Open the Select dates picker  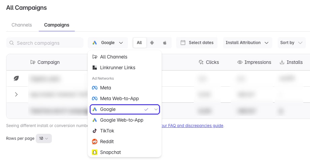[x=197, y=43]
